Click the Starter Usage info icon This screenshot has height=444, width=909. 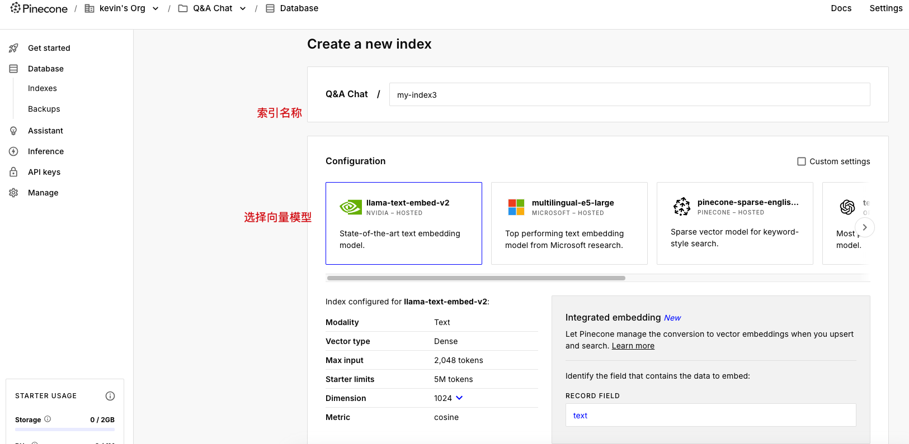tap(110, 396)
